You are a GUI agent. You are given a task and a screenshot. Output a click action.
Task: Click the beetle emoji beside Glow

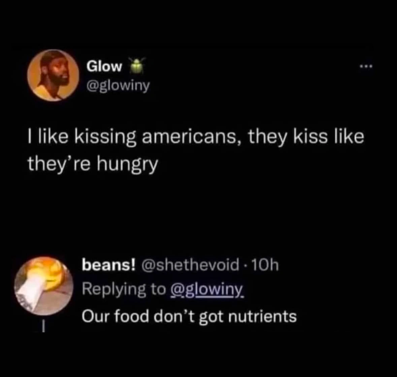[x=136, y=66]
